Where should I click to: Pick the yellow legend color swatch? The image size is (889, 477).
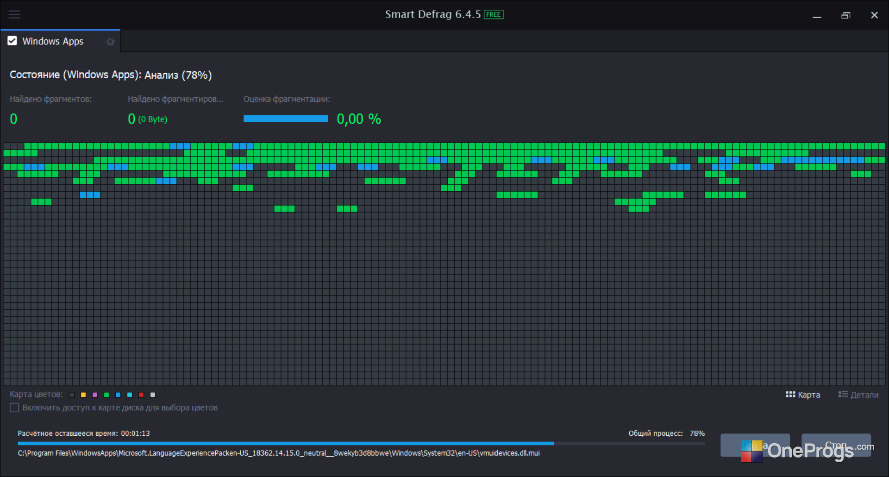[x=83, y=395]
